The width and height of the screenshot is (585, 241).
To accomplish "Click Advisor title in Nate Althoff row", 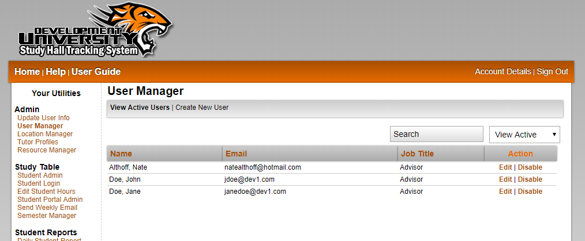I will tap(411, 167).
